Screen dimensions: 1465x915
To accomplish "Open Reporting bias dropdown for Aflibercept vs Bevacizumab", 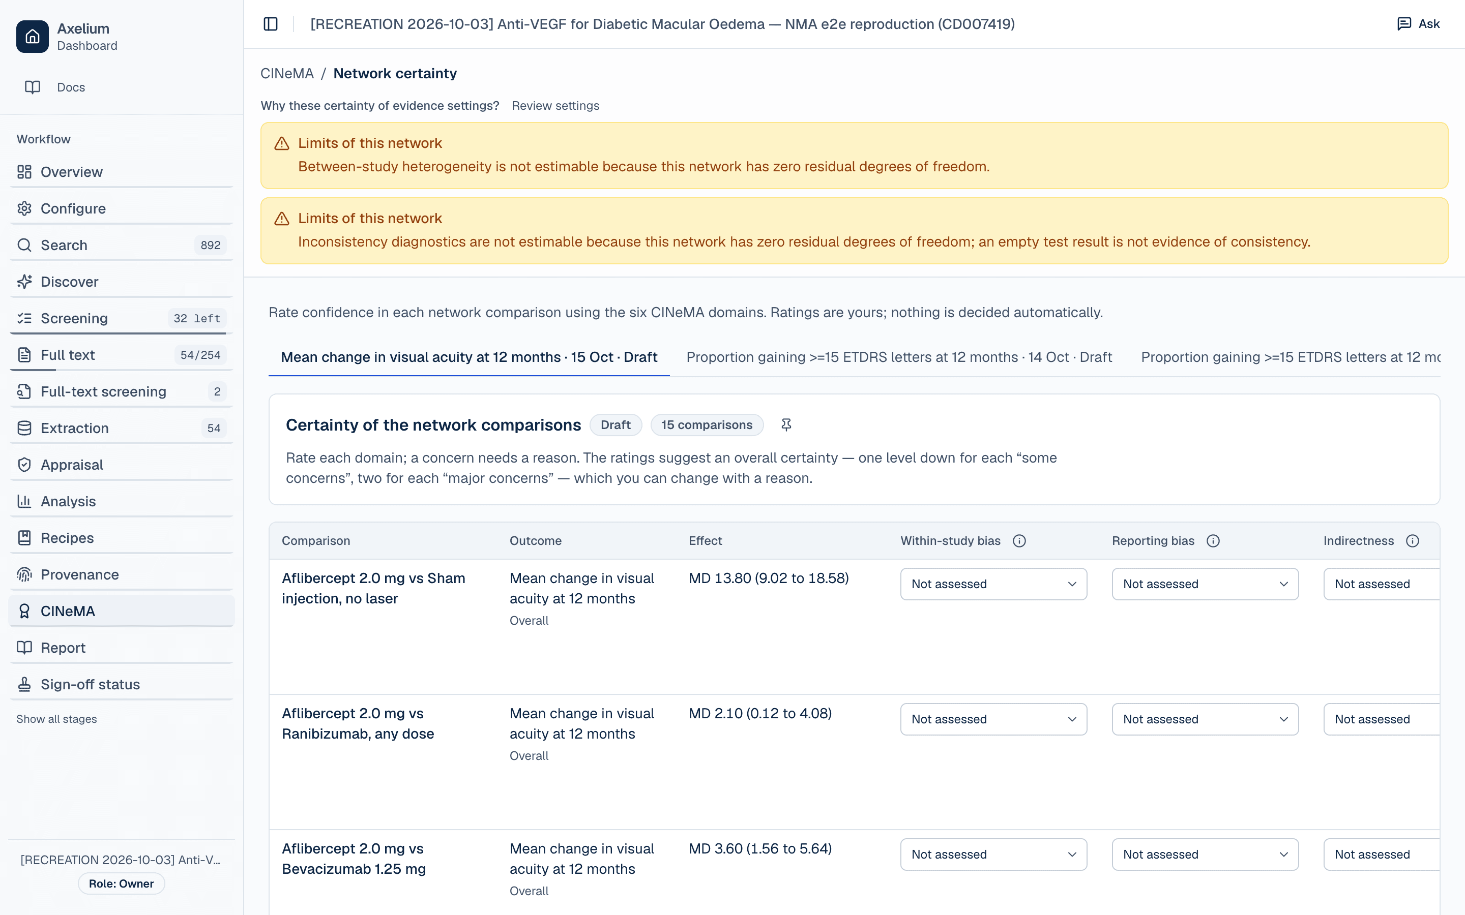I will coord(1205,855).
